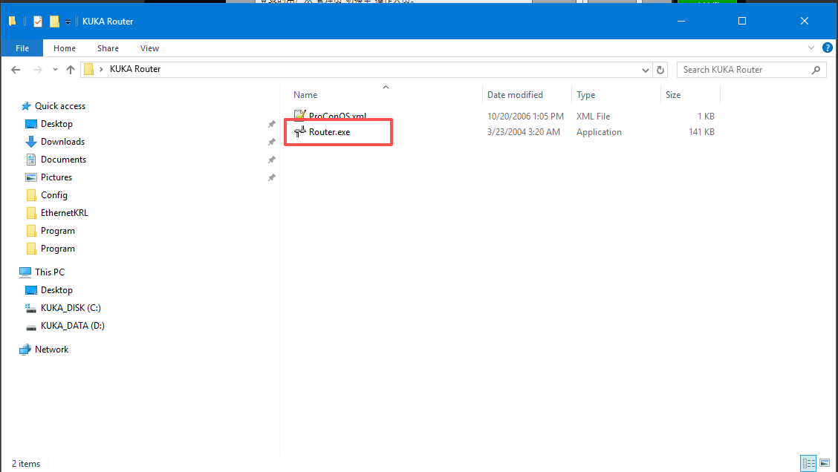This screenshot has width=838, height=472.
Task: Click the Properties quick access toolbar icon
Action: pyautogui.click(x=37, y=22)
